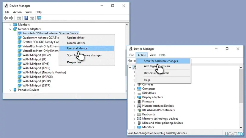
Task: Select WAN Miniport (IPv6) row
Action: (36, 64)
